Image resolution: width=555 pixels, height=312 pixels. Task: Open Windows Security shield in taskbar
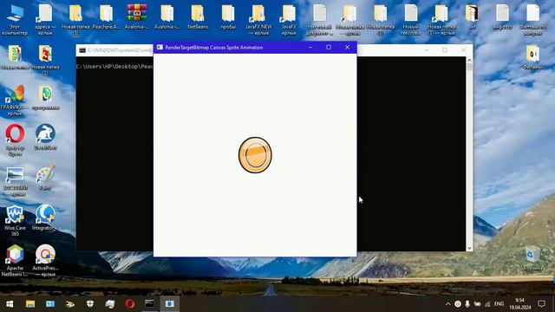tap(90, 304)
